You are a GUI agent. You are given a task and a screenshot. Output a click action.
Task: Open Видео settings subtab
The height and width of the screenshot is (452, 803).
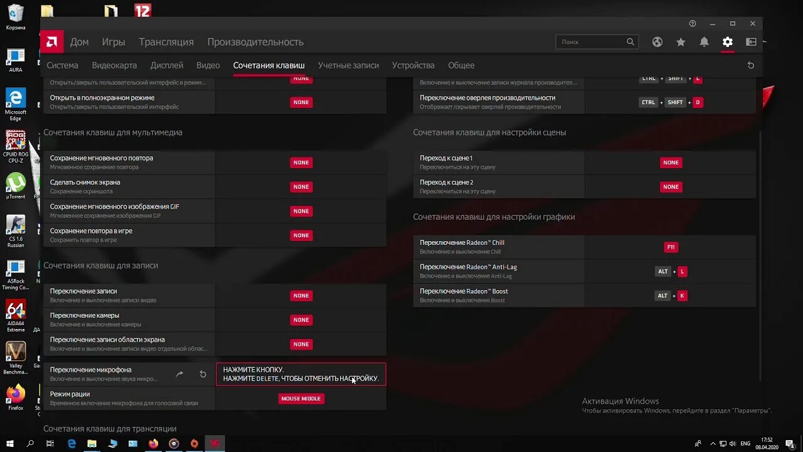[208, 65]
